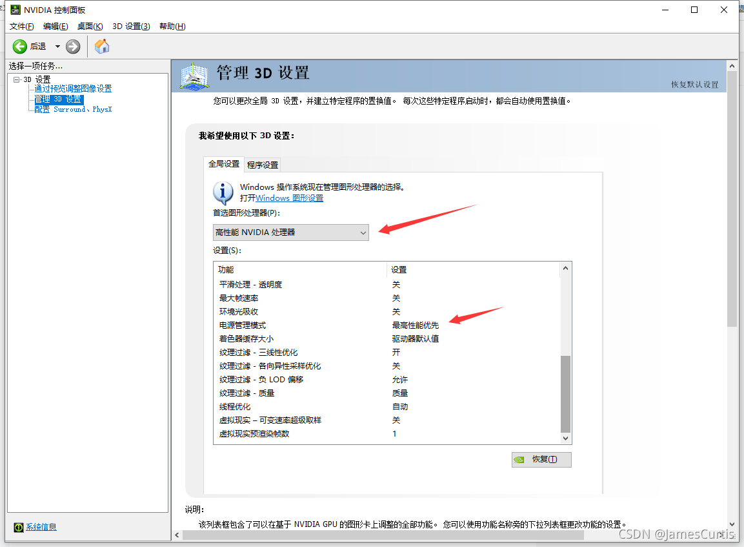This screenshot has width=744, height=547.
Task: Click the Home icon in toolbar
Action: pyautogui.click(x=102, y=46)
